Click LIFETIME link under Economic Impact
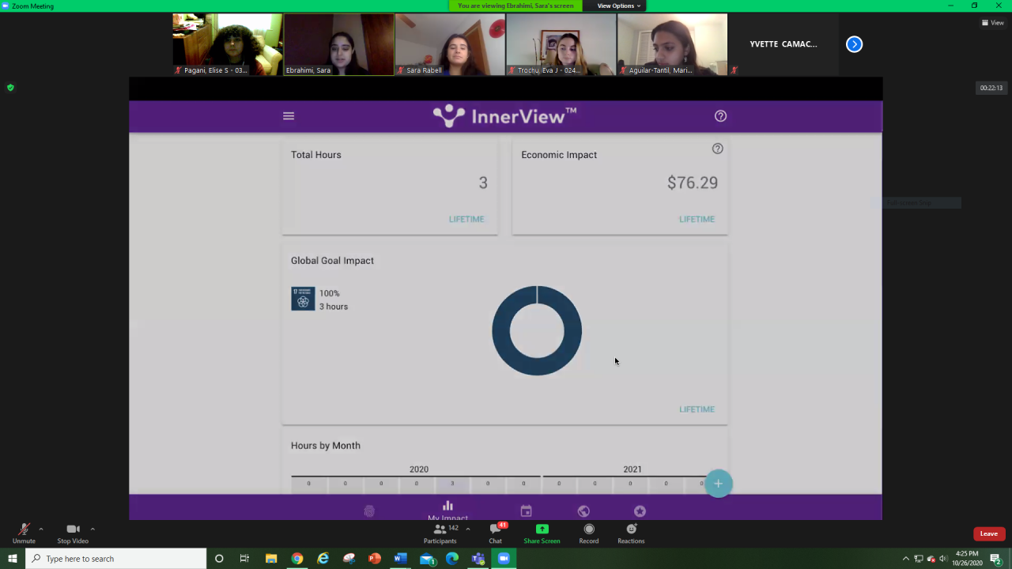The image size is (1012, 569). [697, 219]
